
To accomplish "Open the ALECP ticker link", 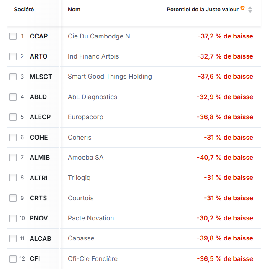I will [x=40, y=117].
